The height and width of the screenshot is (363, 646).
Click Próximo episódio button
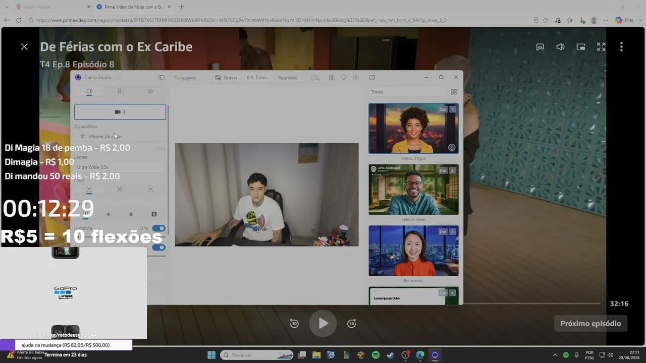590,324
